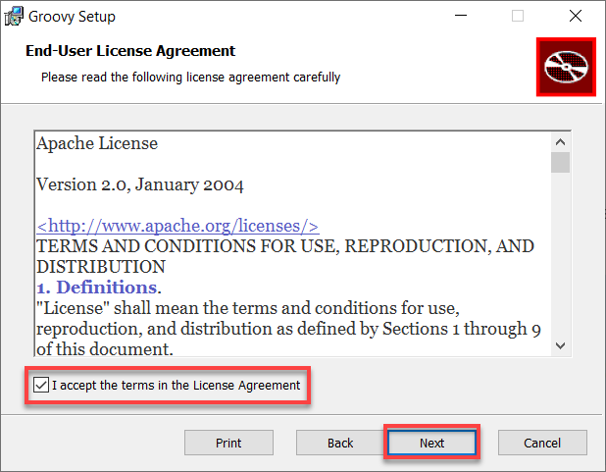Click the "Apache License" title text

click(97, 143)
